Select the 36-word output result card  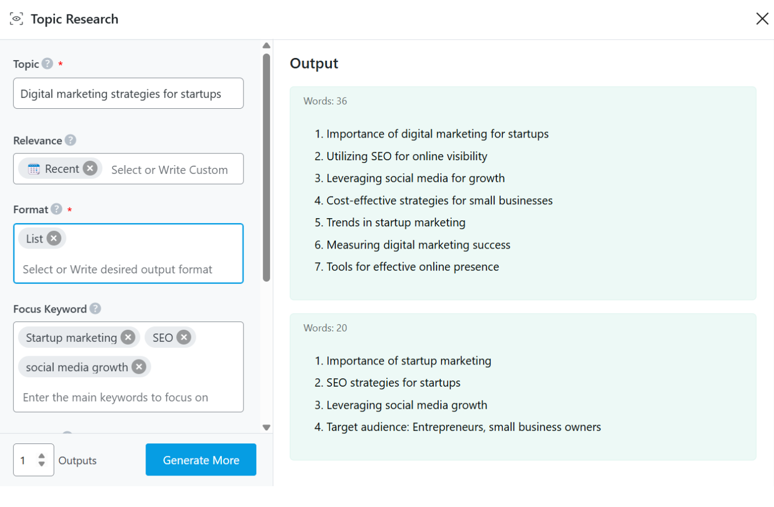click(x=522, y=193)
